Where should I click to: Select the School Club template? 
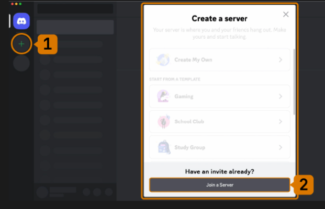tap(219, 122)
